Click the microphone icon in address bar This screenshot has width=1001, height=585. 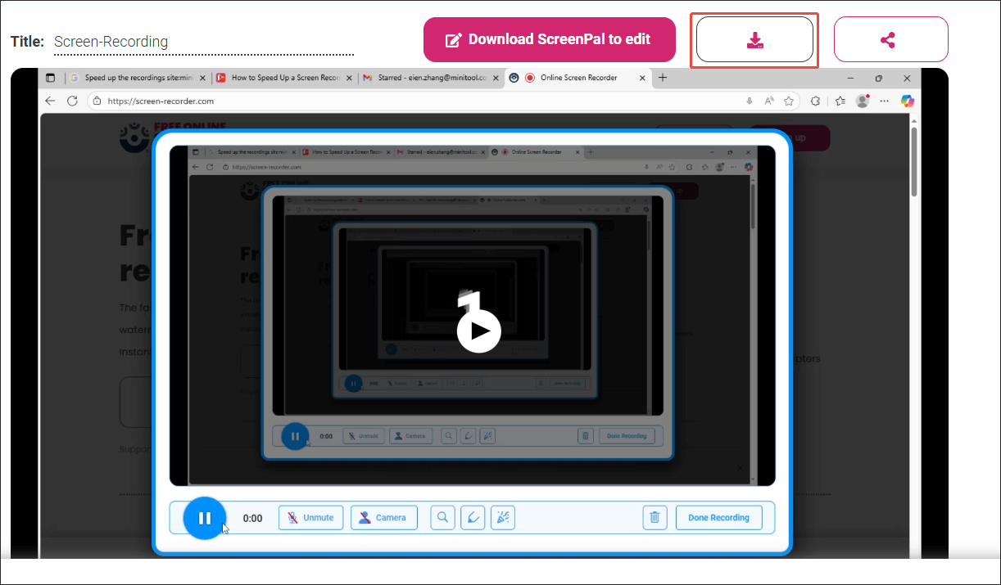click(749, 101)
